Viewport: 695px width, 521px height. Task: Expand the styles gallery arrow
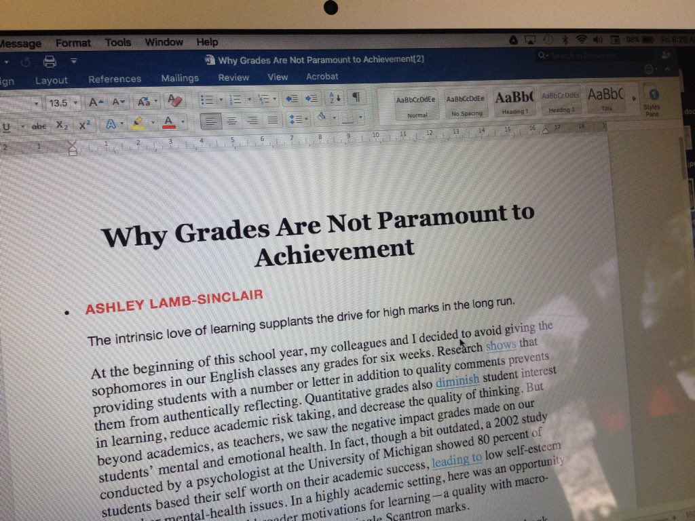tap(634, 99)
